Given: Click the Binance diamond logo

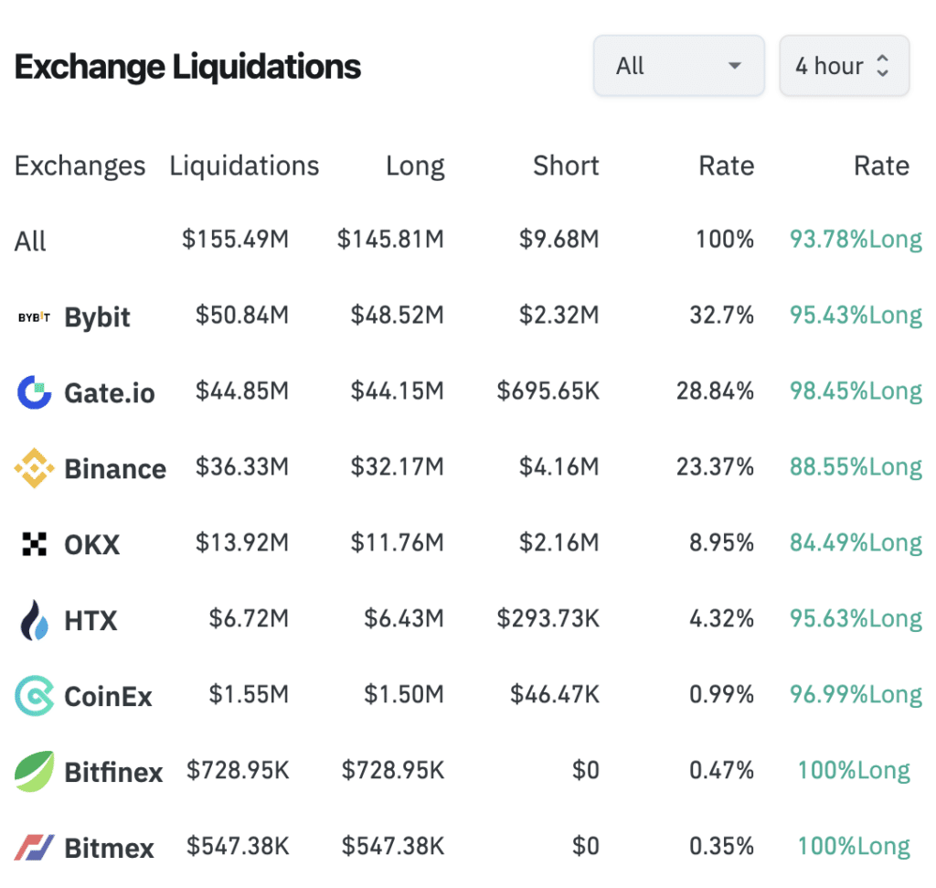Looking at the screenshot, I should point(35,468).
